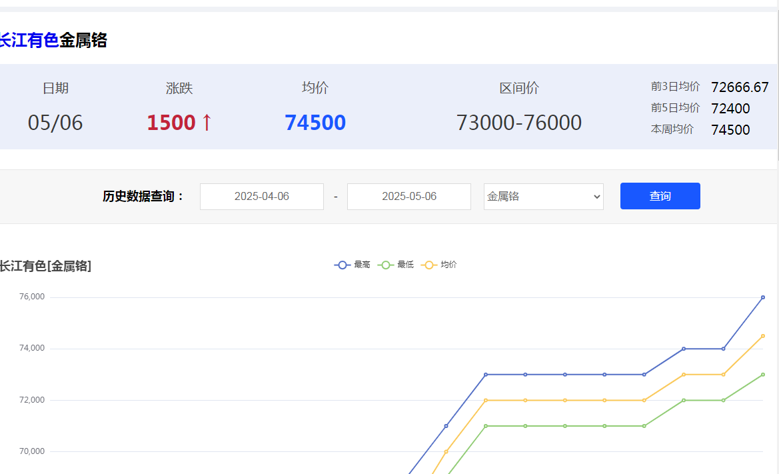Open the 金属铬 metal dropdown

[x=544, y=196]
